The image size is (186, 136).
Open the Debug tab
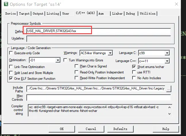[130, 13]
